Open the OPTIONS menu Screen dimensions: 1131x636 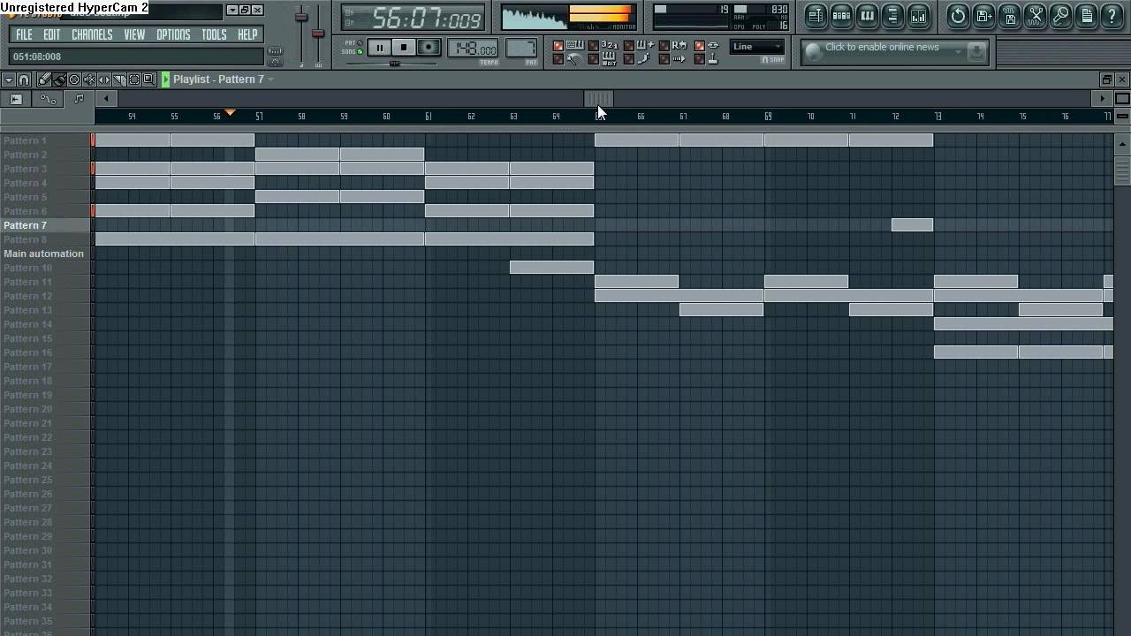tap(173, 34)
